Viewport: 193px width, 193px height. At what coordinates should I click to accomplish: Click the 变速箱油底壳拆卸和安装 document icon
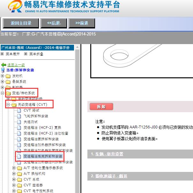(x=19, y=156)
